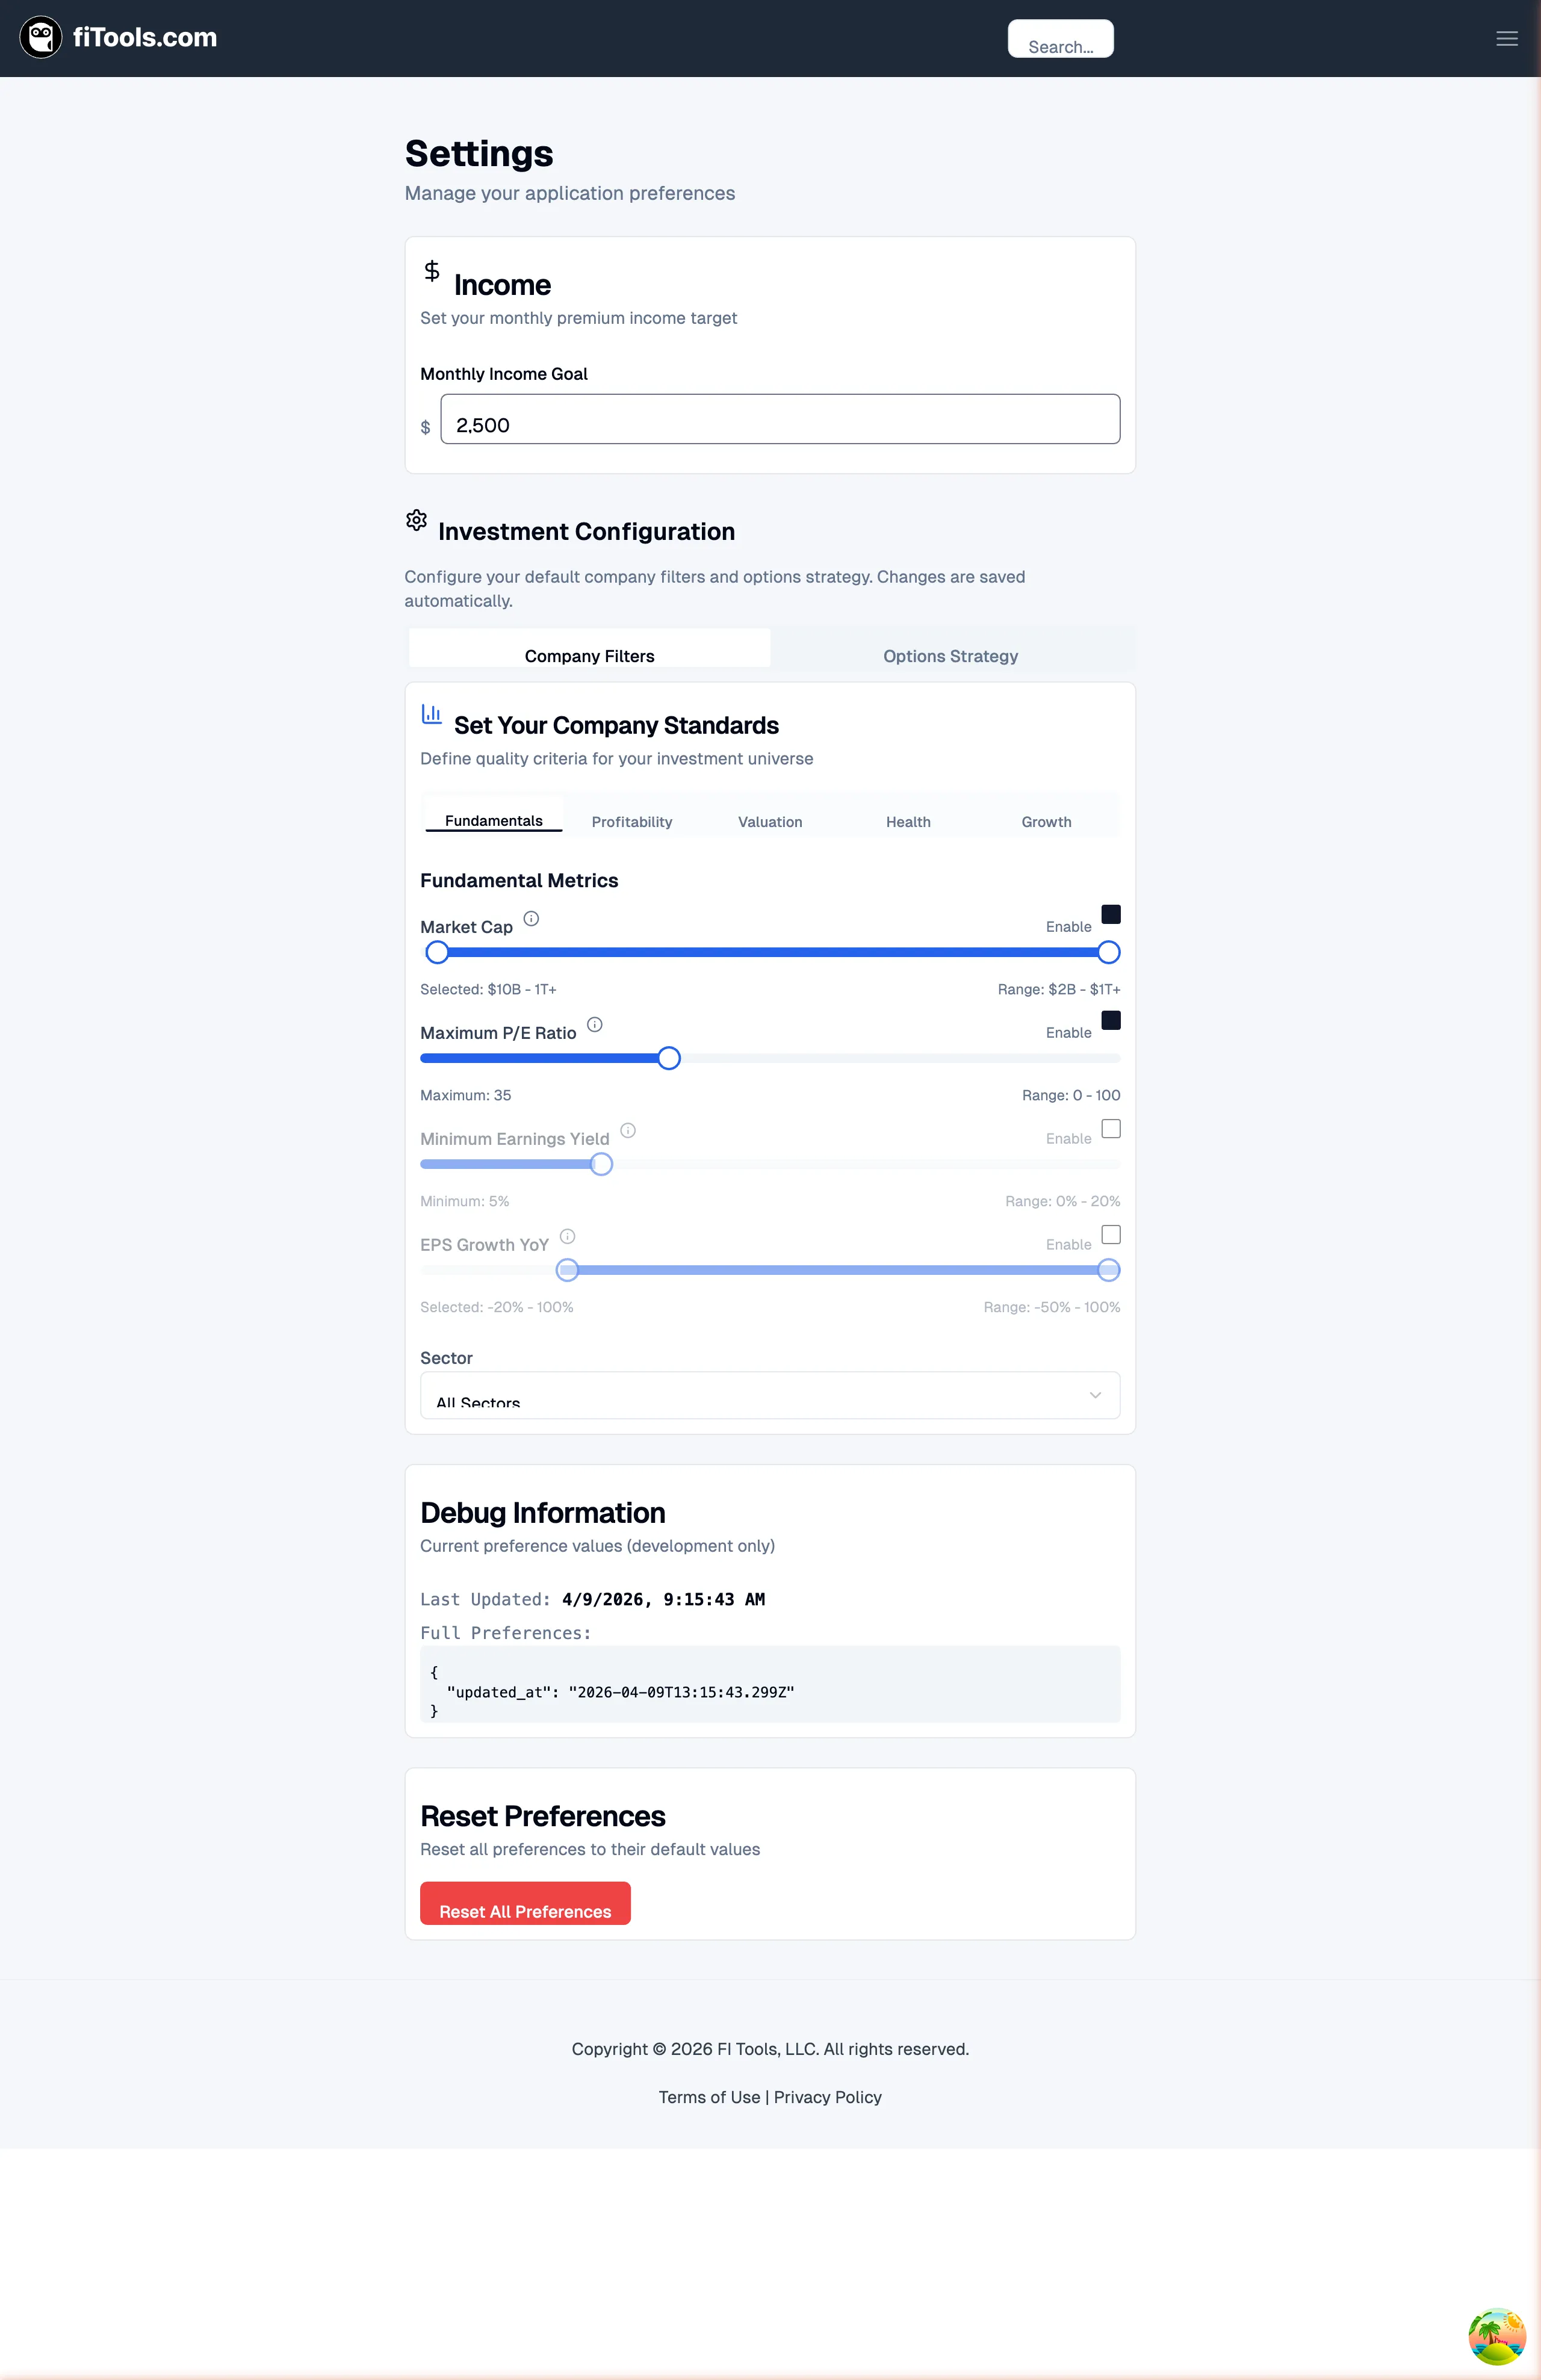Viewport: 1541px width, 2380px height.
Task: Click the Market Cap left slider handle
Action: point(437,952)
